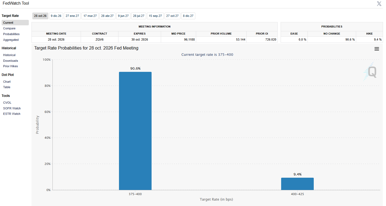
Task: Switch to the 17 mar.27 meeting
Action: (x=90, y=16)
